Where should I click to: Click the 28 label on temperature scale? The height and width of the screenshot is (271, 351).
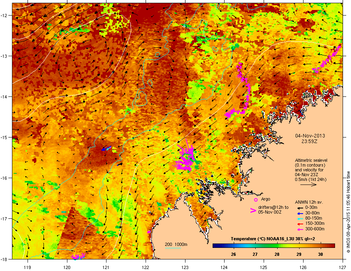point(277,254)
